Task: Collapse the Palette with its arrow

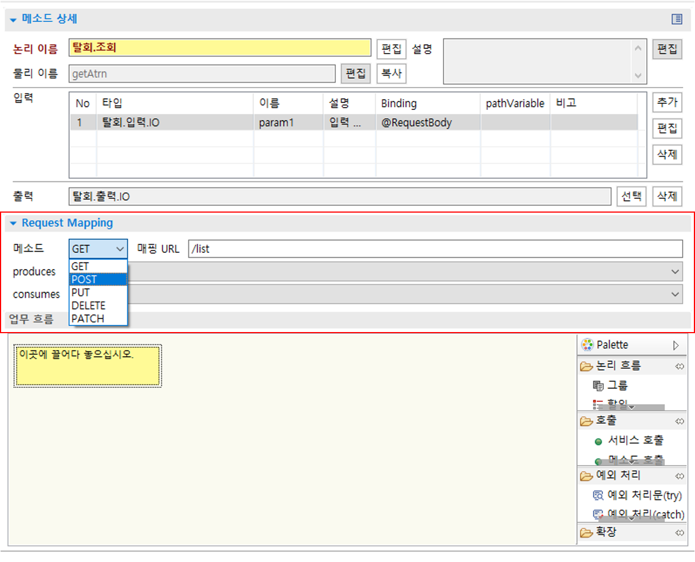Action: tap(675, 344)
